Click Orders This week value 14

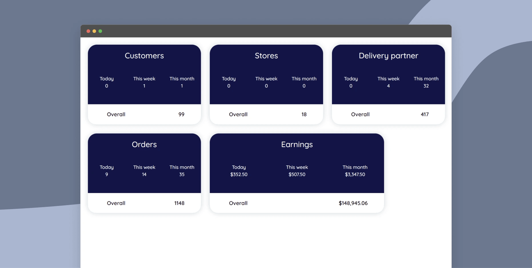click(x=144, y=174)
